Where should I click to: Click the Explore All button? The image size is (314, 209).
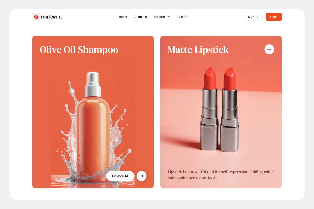(x=120, y=176)
